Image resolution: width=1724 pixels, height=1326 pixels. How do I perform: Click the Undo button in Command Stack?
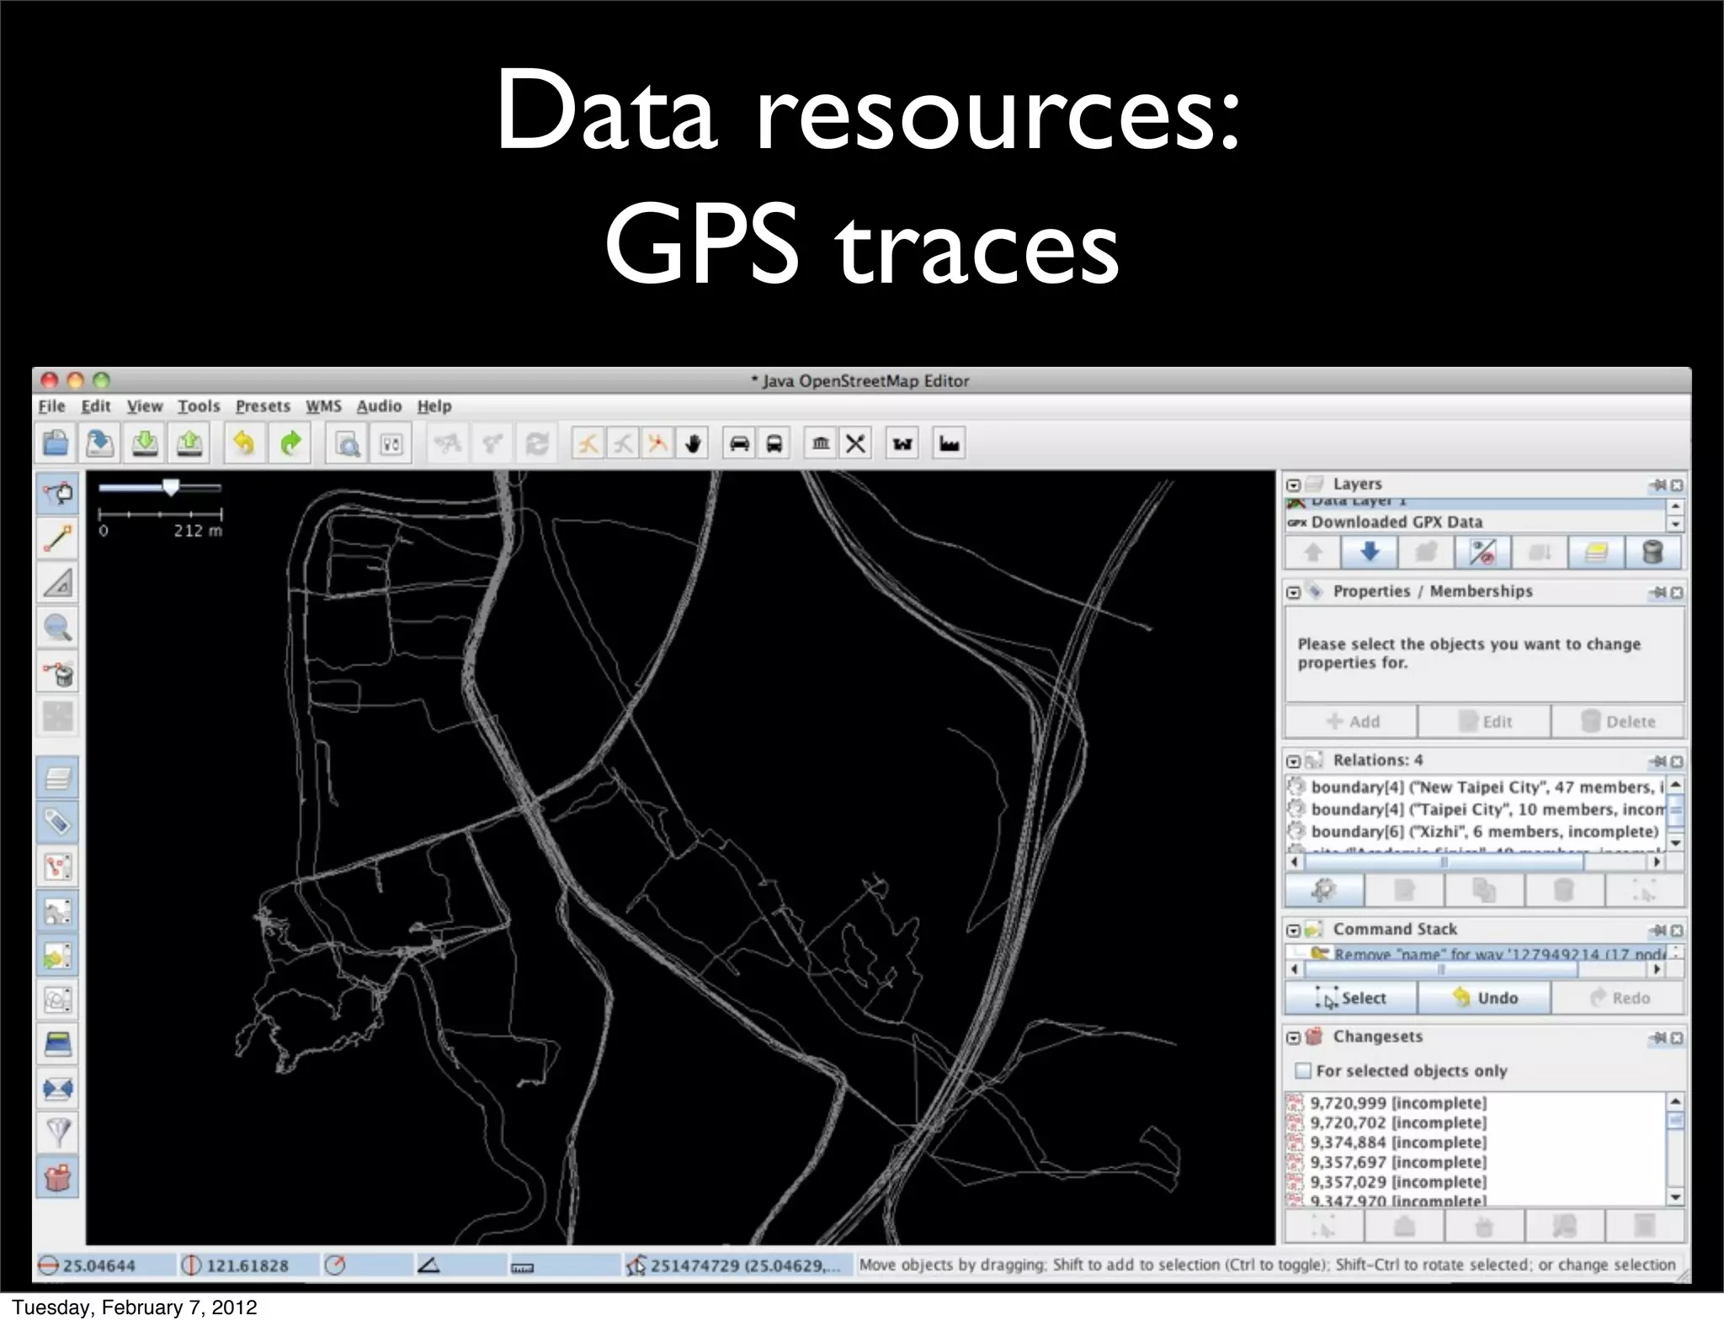[x=1484, y=998]
